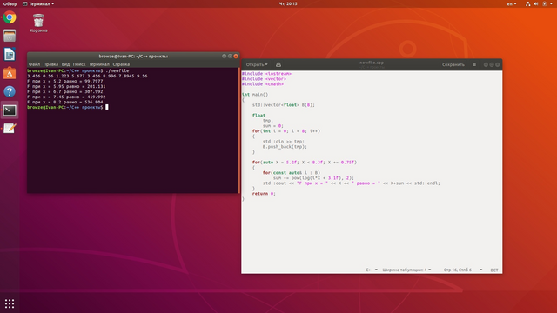Open the Help question-mark dock icon
The width and height of the screenshot is (557, 313).
tap(10, 91)
